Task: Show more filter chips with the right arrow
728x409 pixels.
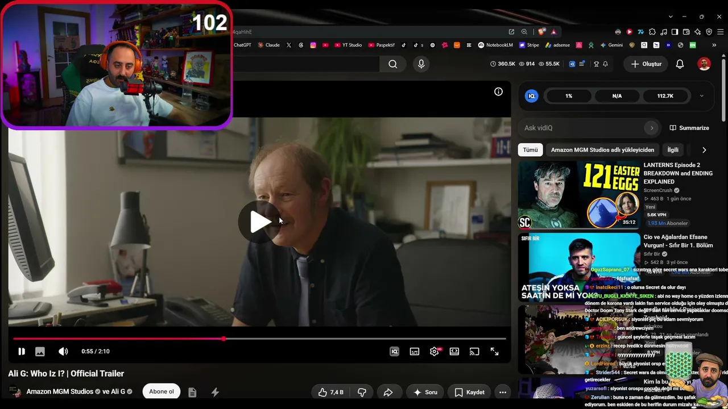Action: (704, 150)
